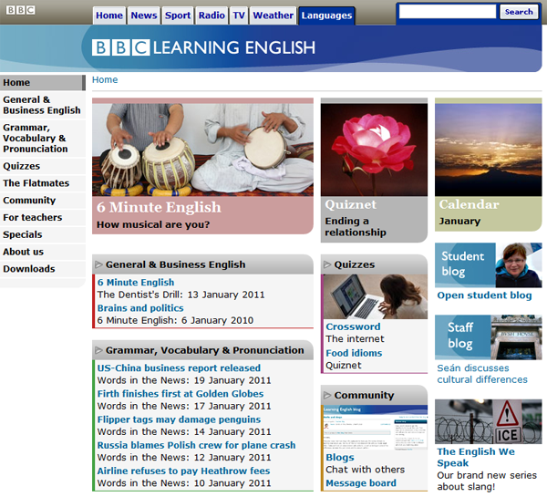Open the Crossword link

[x=353, y=326]
